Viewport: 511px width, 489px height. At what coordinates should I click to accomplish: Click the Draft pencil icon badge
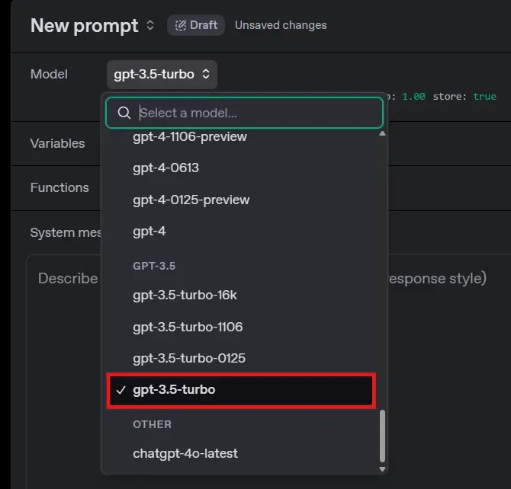(195, 25)
